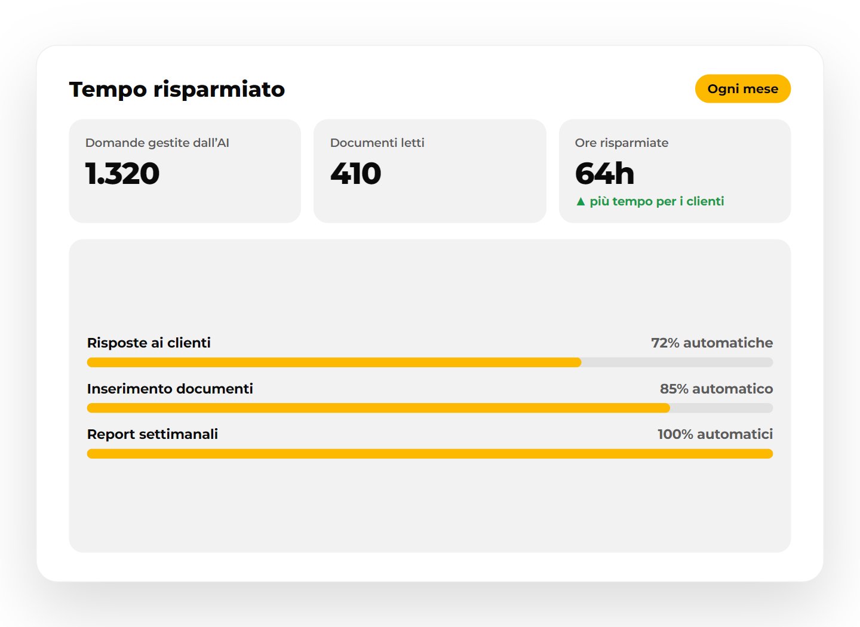Click the "410" documents value
The width and height of the screenshot is (860, 627).
point(356,174)
